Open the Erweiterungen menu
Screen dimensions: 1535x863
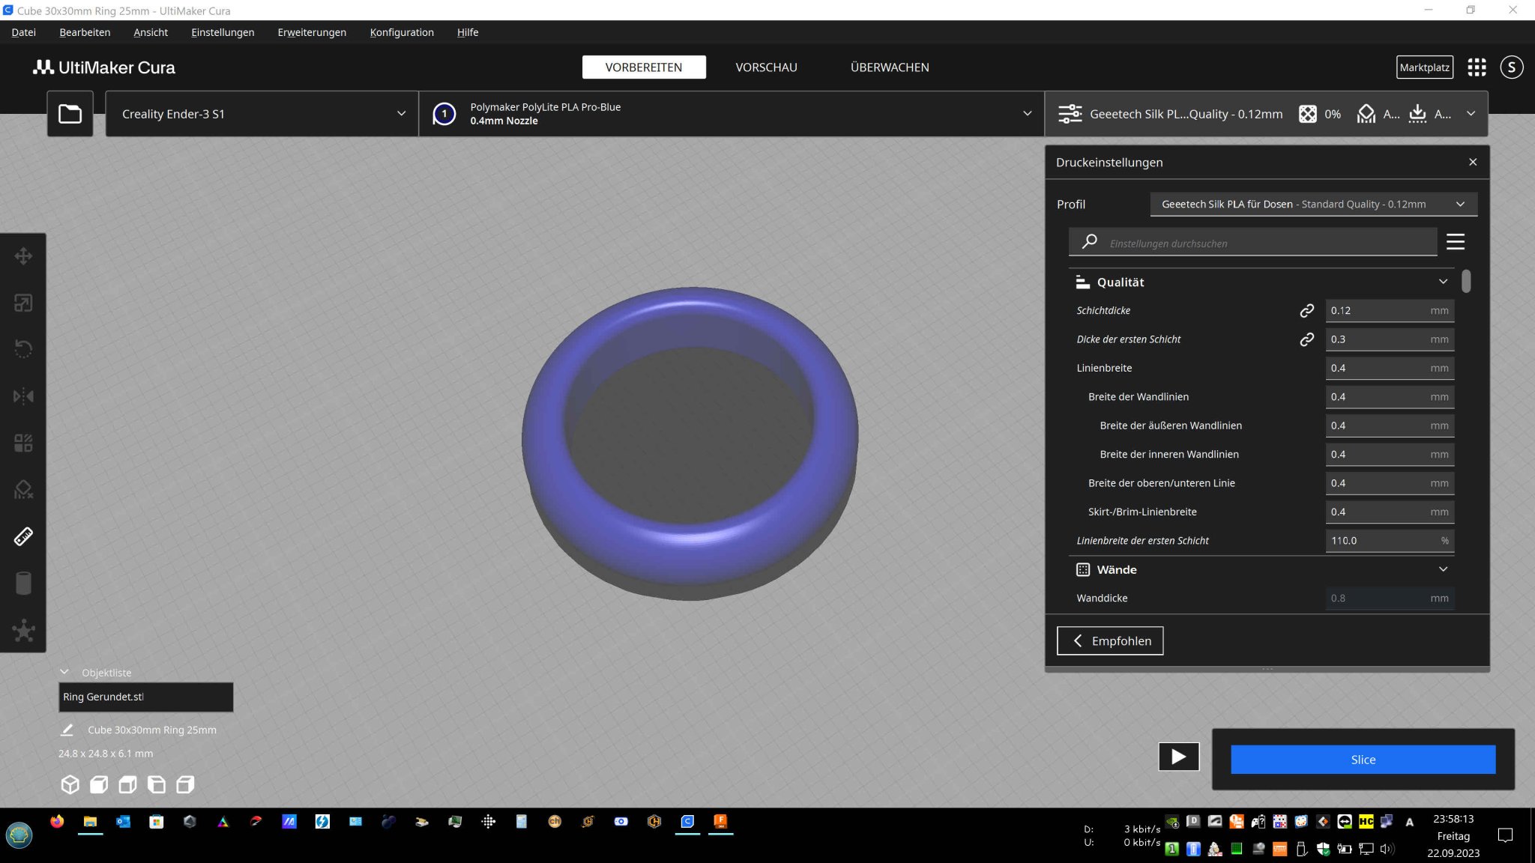pos(312,32)
